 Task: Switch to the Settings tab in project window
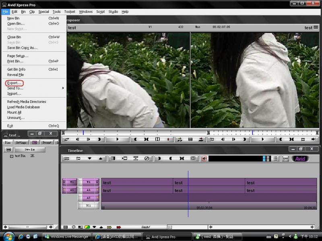pos(21,143)
